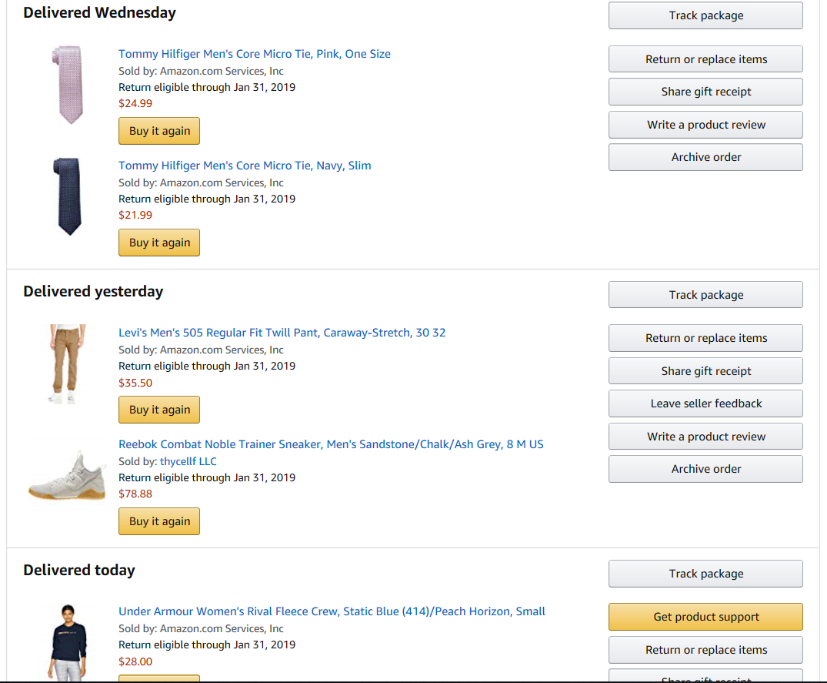Buy the pink tie again
Screen dimensions: 827x683
coord(159,131)
